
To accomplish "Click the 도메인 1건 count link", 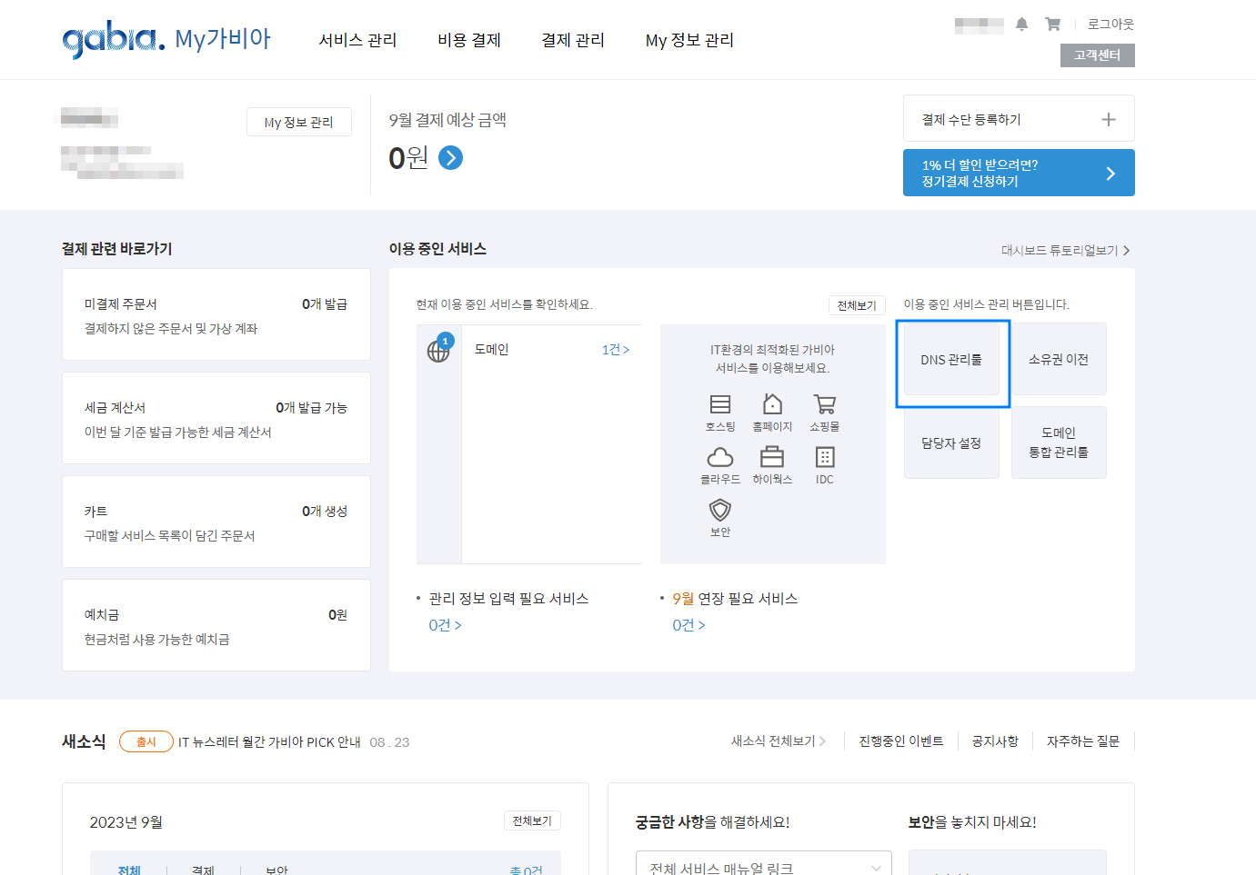I will coord(615,350).
